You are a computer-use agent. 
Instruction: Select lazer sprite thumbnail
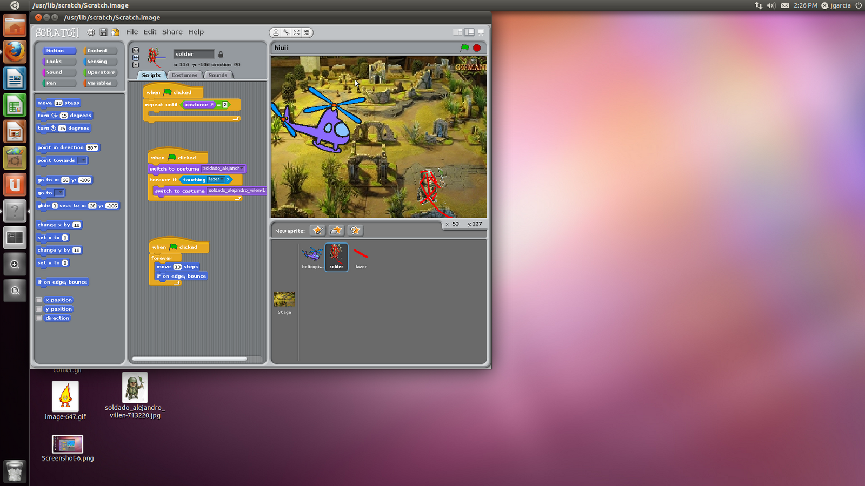pyautogui.click(x=361, y=257)
